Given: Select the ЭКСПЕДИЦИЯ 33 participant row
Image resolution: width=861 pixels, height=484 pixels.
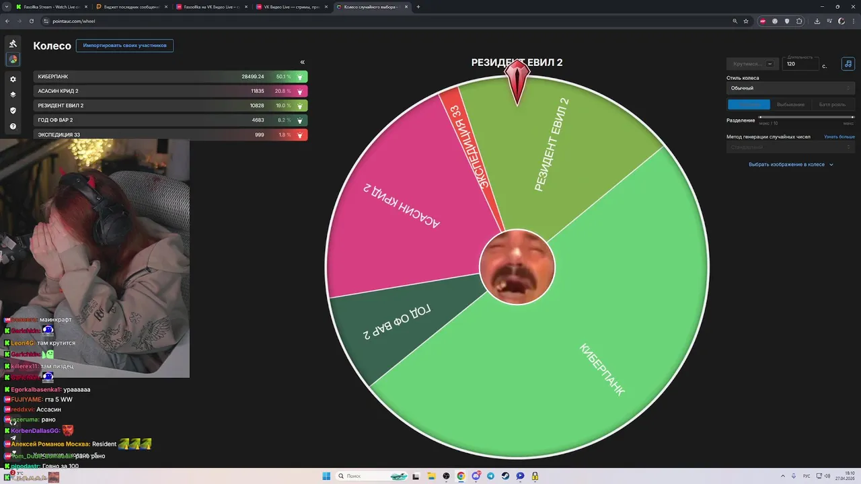Looking at the screenshot, I should tap(170, 134).
